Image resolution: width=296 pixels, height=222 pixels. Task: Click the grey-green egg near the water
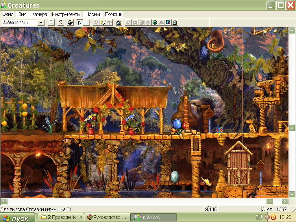175,177
